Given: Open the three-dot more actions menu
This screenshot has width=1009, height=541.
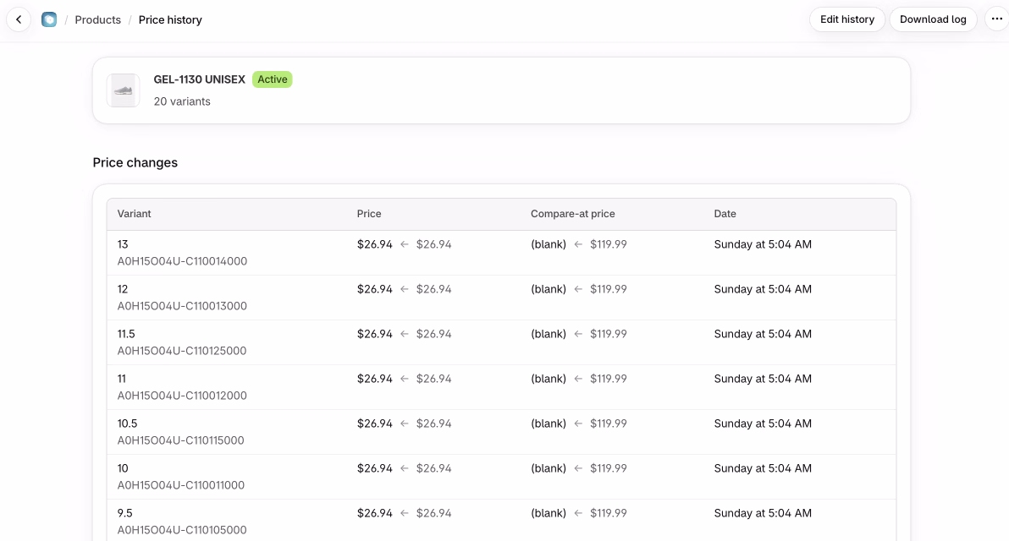Looking at the screenshot, I should pos(997,19).
